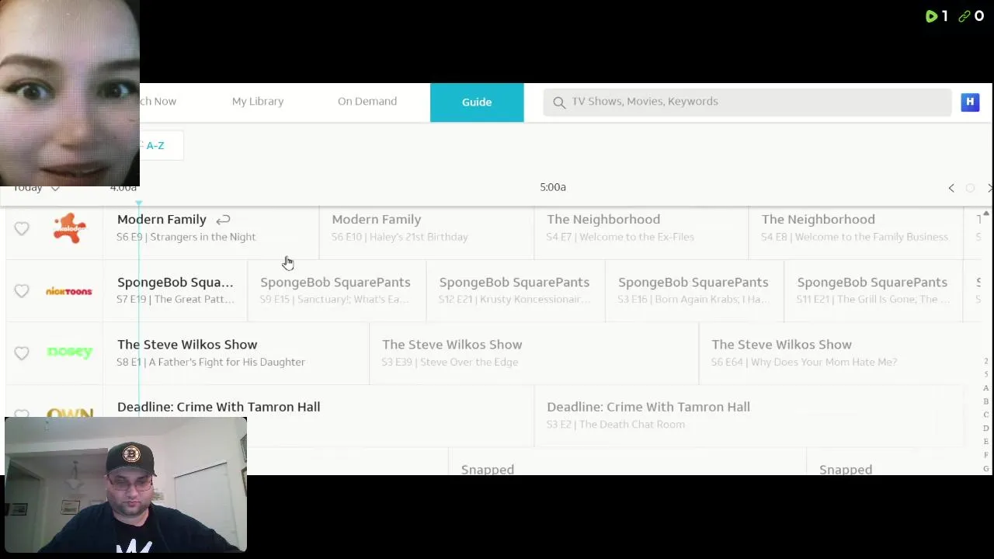Click the green play counter icon
The height and width of the screenshot is (559, 994).
(931, 16)
